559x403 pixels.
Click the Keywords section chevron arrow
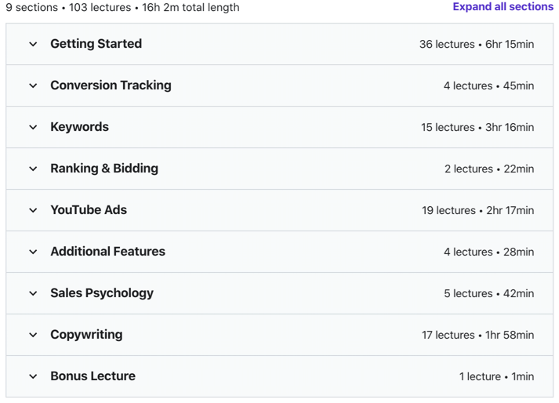click(33, 127)
